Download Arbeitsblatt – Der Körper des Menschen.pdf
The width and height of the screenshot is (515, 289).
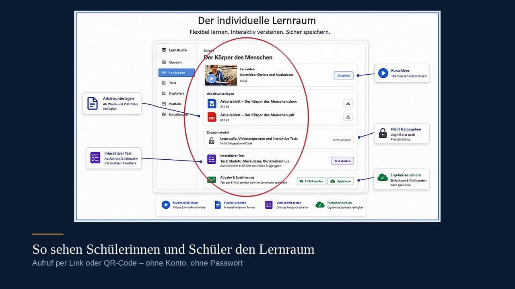348,117
